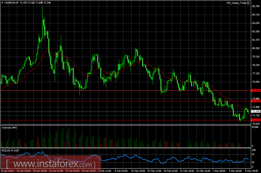Screen dimensions: 261x173
Task: Click the RSI(14) 47.3107 indicator label
Action: 11,151
